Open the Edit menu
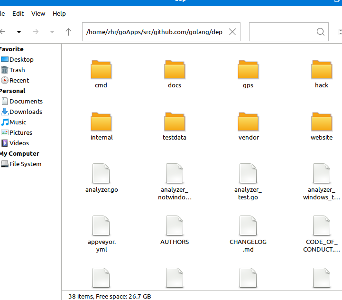Image resolution: width=342 pixels, height=300 pixels. point(18,14)
